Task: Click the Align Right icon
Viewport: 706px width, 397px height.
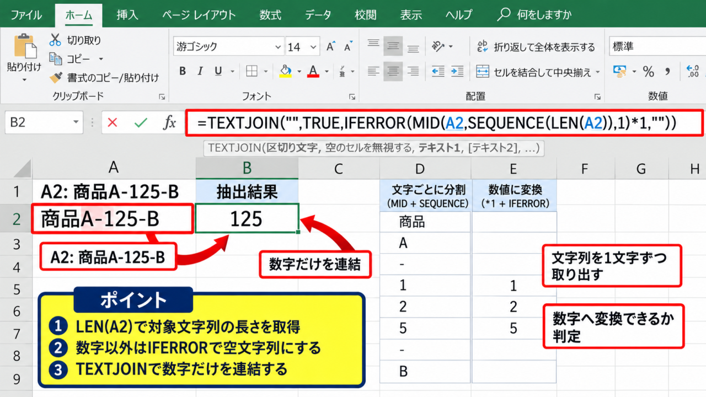Action: click(413, 71)
